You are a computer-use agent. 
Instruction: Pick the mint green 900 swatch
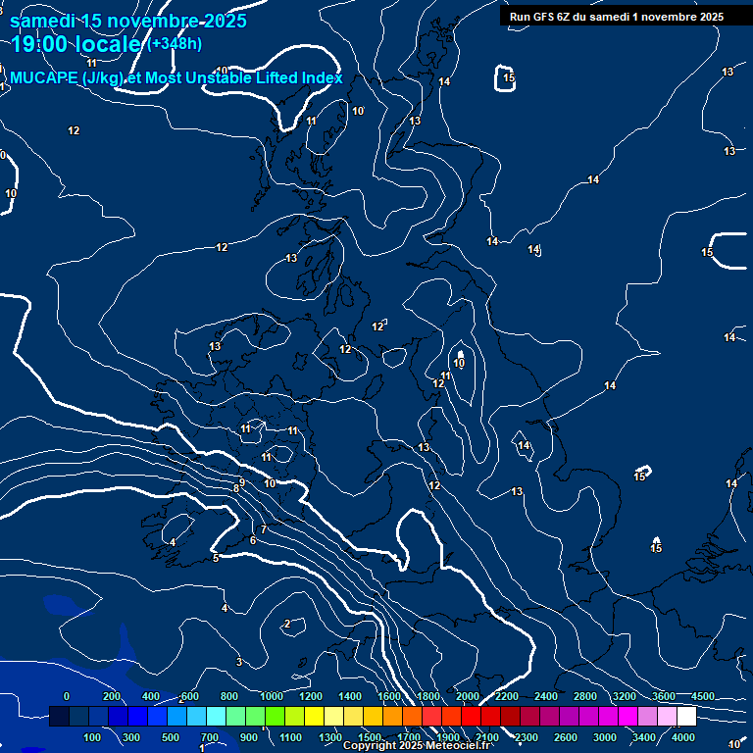pyautogui.click(x=235, y=716)
